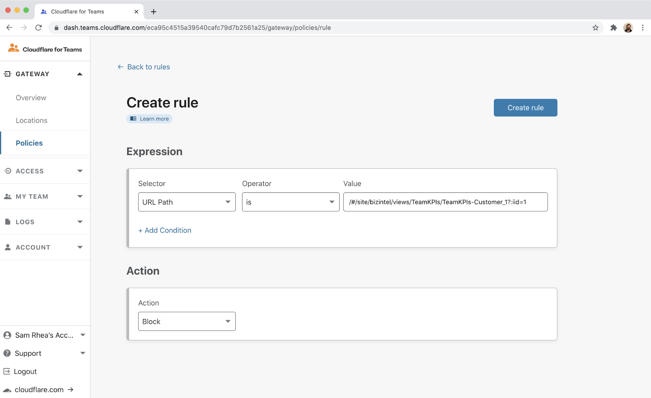
Task: Collapse the Gateway sidebar section
Action: (x=80, y=74)
